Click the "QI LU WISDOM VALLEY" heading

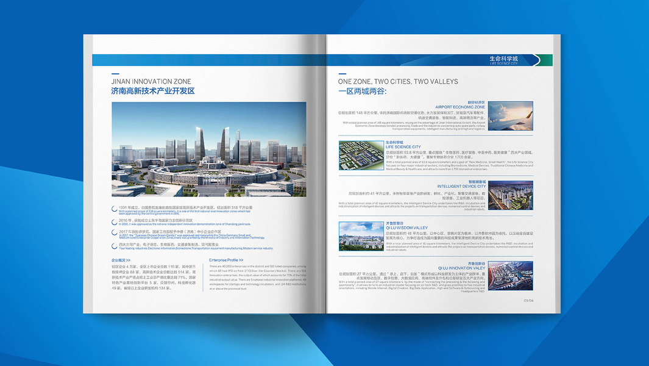(407, 228)
